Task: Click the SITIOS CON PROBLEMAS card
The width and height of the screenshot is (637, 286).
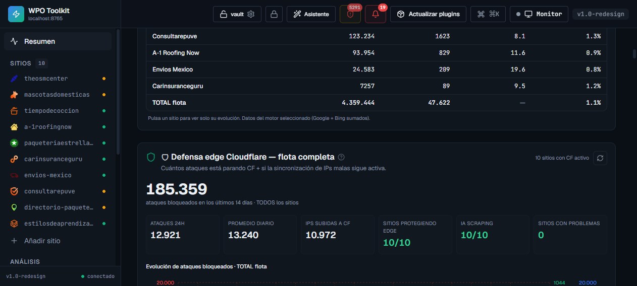Action: coord(570,235)
